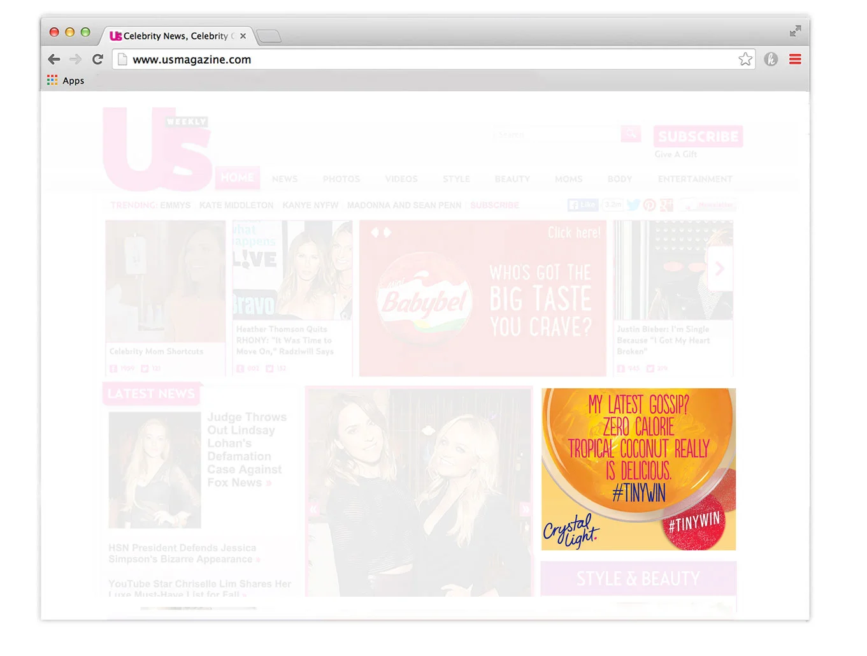Click the slideshow next arrow on the photo
The image size is (867, 656).
[x=524, y=509]
